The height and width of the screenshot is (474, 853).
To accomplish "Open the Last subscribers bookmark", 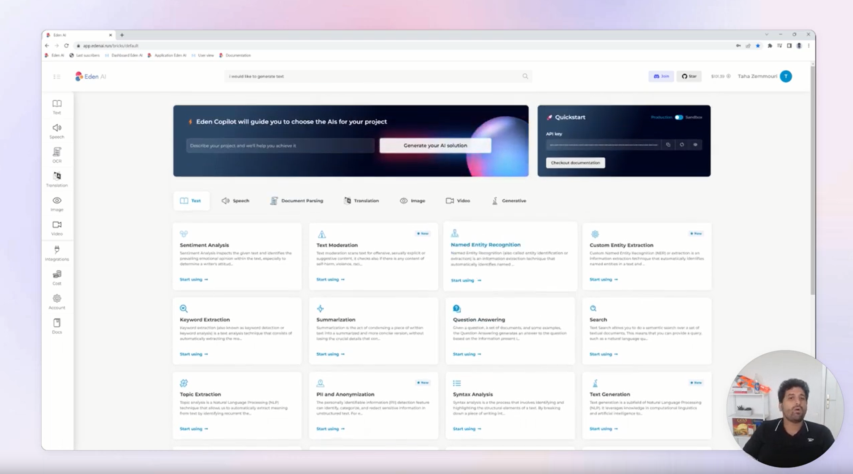I will point(85,55).
